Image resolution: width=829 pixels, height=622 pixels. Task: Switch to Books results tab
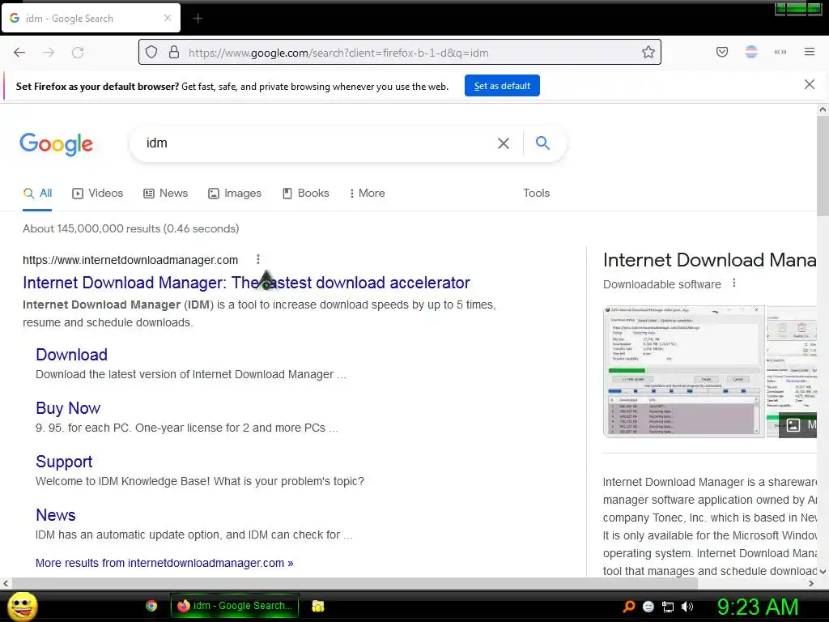(305, 193)
